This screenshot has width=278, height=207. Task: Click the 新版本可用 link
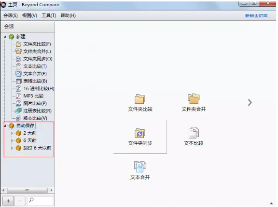click(x=258, y=16)
